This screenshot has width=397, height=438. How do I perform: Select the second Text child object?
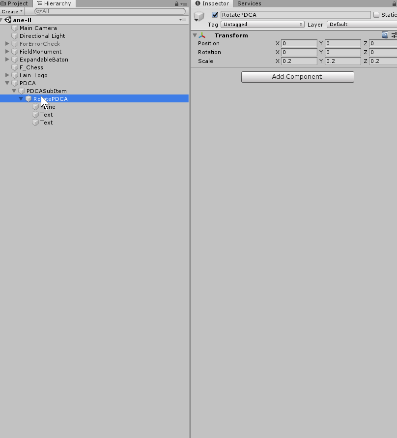click(x=46, y=123)
